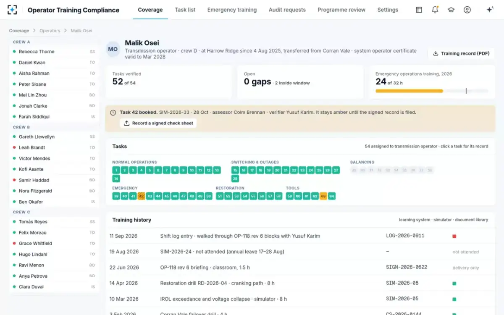
Task: Open the Audit requests tab
Action: [x=287, y=10]
